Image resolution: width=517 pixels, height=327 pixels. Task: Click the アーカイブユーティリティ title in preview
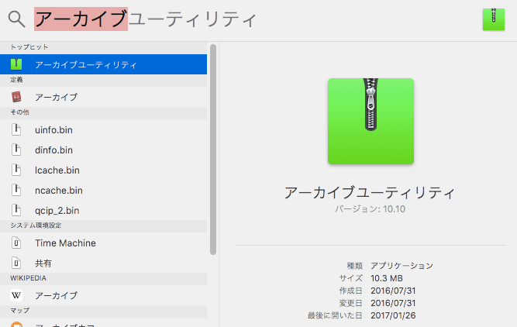click(x=370, y=192)
